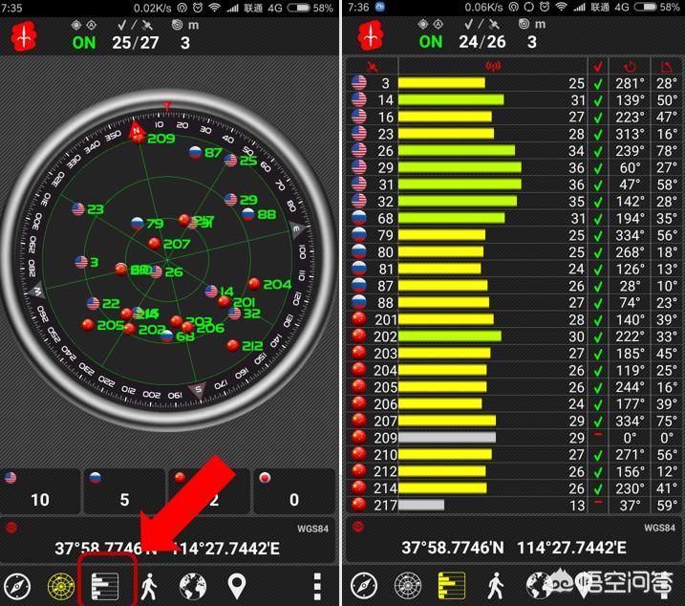
Task: Open the compass tab on right screen
Action: 363,586
